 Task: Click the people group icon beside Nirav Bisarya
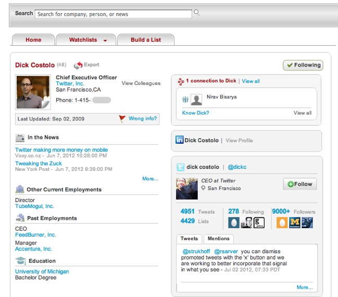(x=185, y=100)
